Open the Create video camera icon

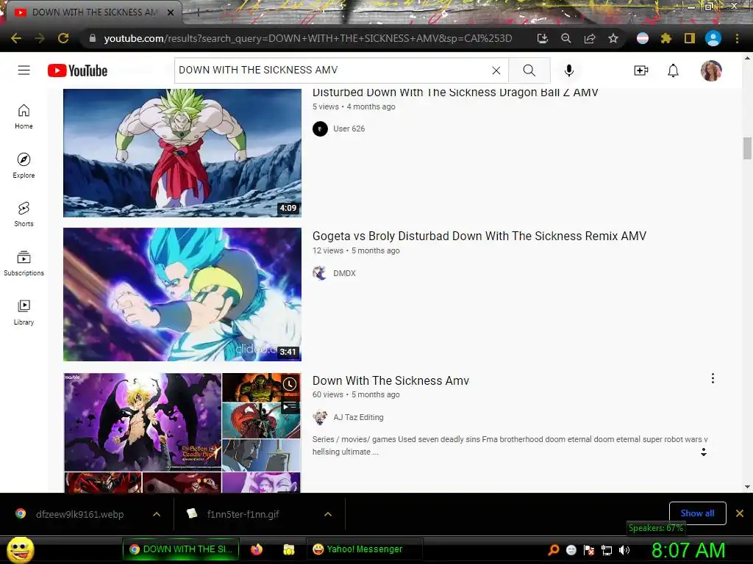point(641,70)
